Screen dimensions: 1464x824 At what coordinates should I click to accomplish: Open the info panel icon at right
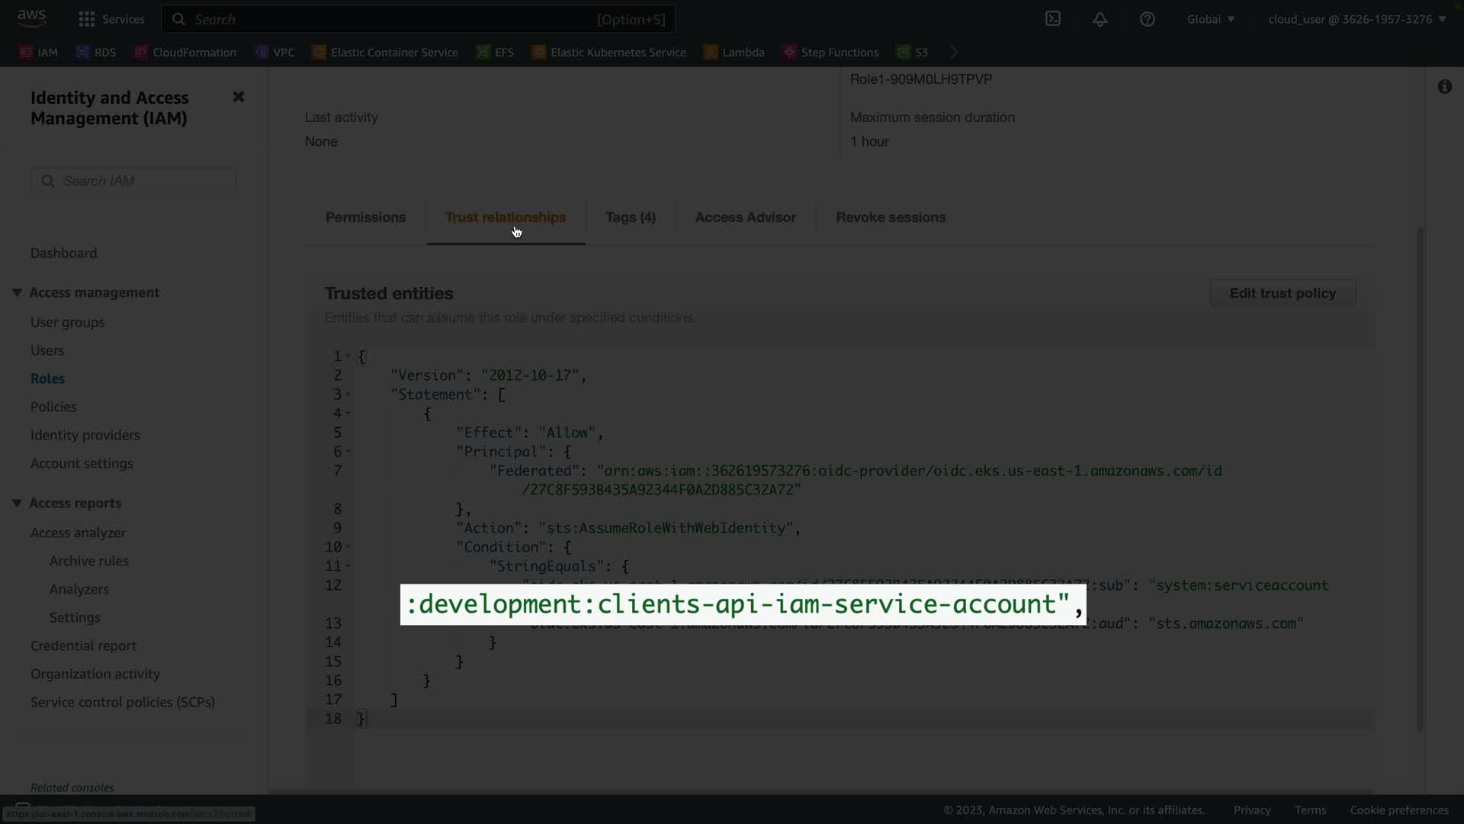pos(1444,87)
